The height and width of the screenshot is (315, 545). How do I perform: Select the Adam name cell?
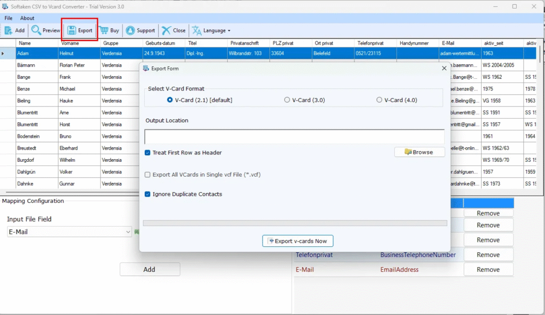pos(37,53)
